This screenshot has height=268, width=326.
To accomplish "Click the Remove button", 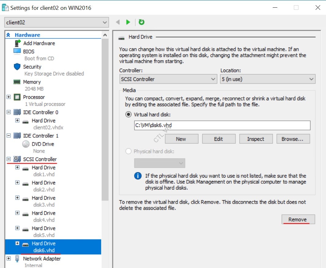I will click(298, 220).
